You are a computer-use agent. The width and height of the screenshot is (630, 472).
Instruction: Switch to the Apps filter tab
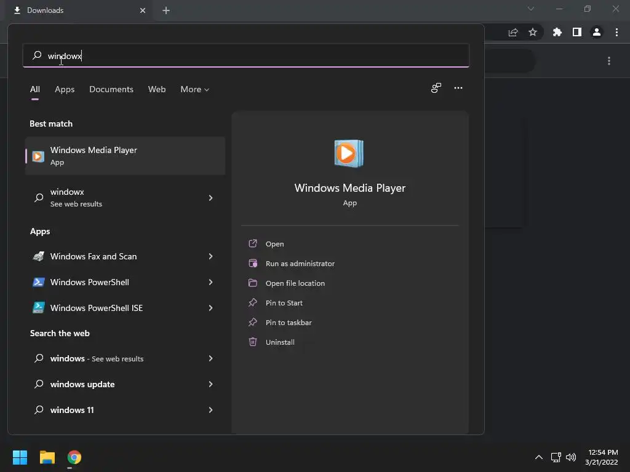(65, 89)
